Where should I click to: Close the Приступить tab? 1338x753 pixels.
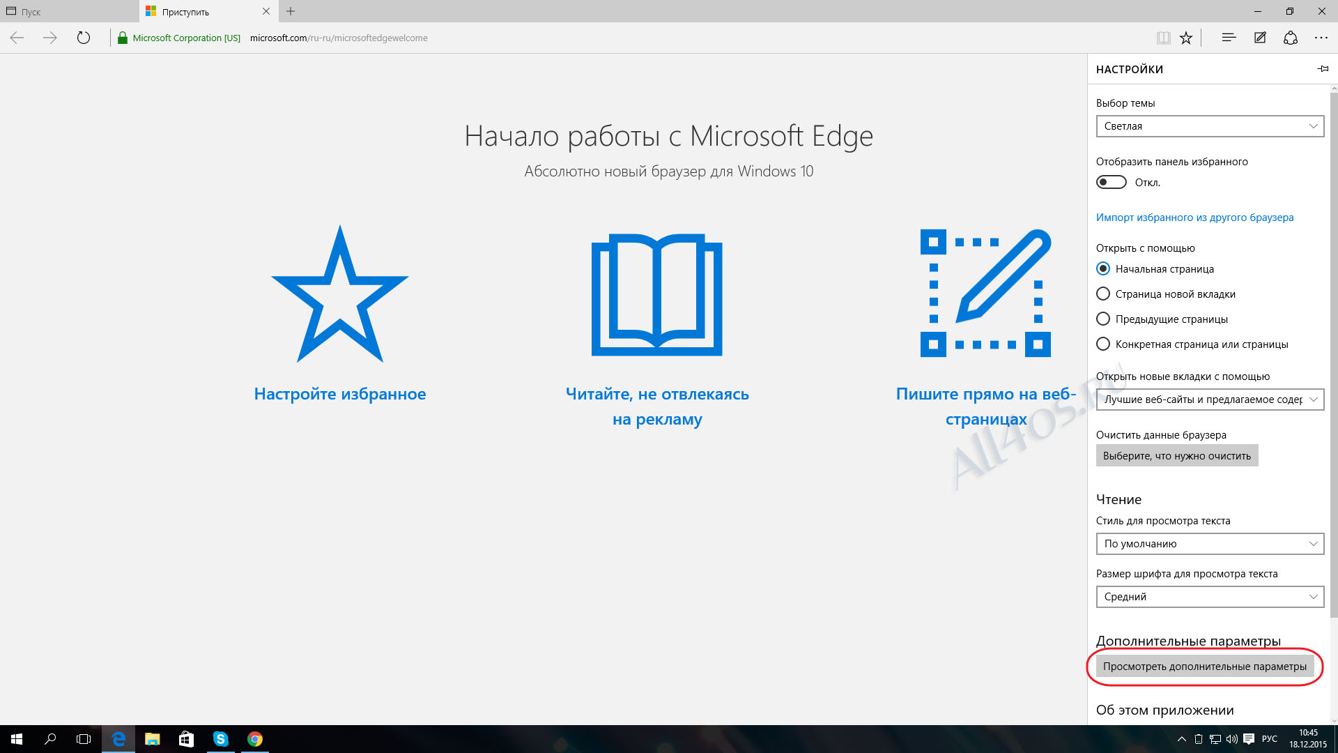(266, 11)
